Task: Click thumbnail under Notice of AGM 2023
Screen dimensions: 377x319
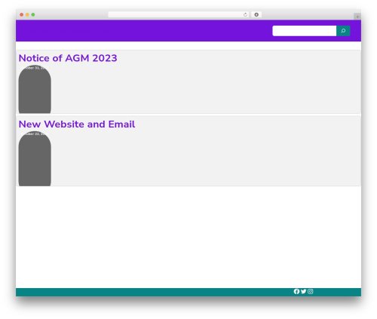Action: pyautogui.click(x=35, y=89)
